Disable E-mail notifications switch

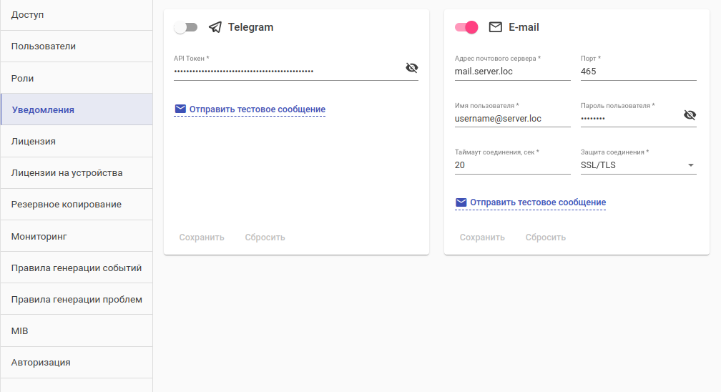466,27
